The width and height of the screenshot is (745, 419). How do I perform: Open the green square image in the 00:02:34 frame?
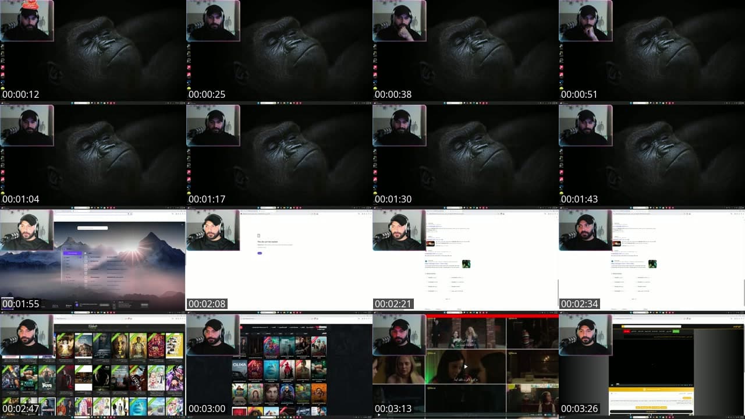[652, 264]
